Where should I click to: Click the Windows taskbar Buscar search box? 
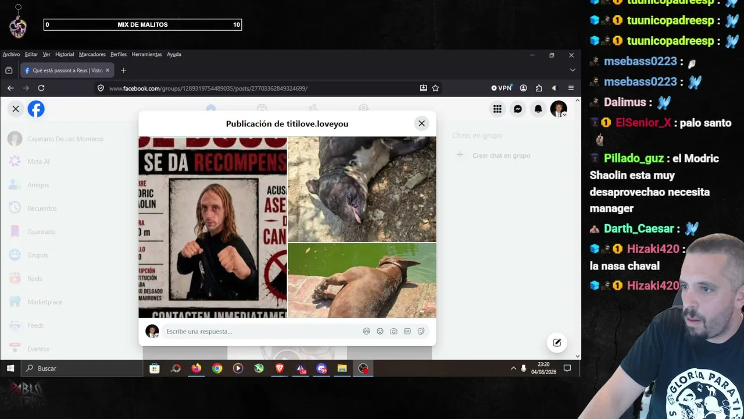click(82, 368)
